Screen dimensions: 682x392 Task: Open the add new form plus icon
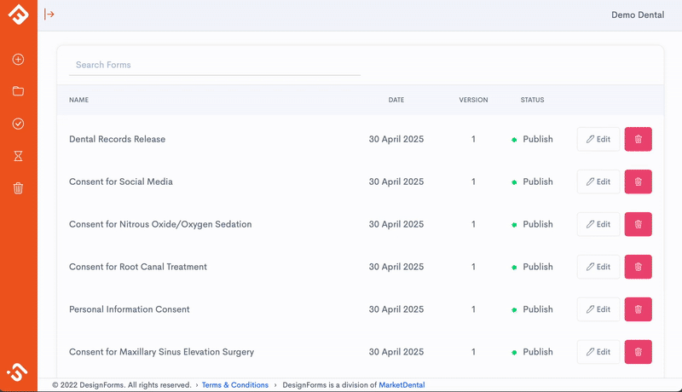coord(18,59)
